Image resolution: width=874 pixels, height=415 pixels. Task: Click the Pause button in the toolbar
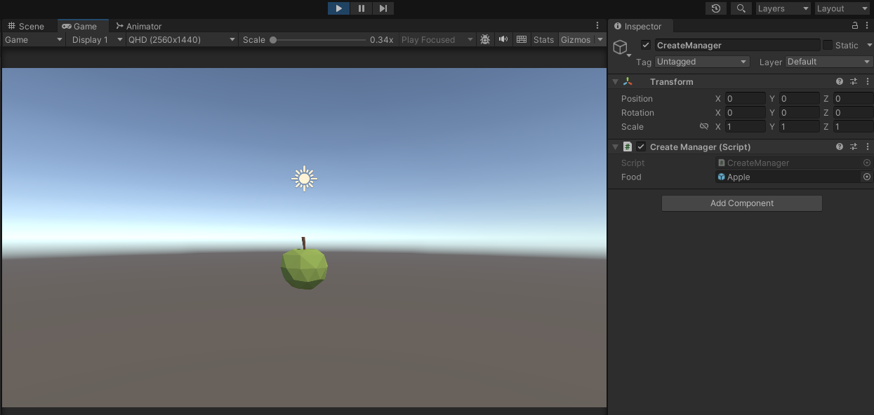(361, 8)
